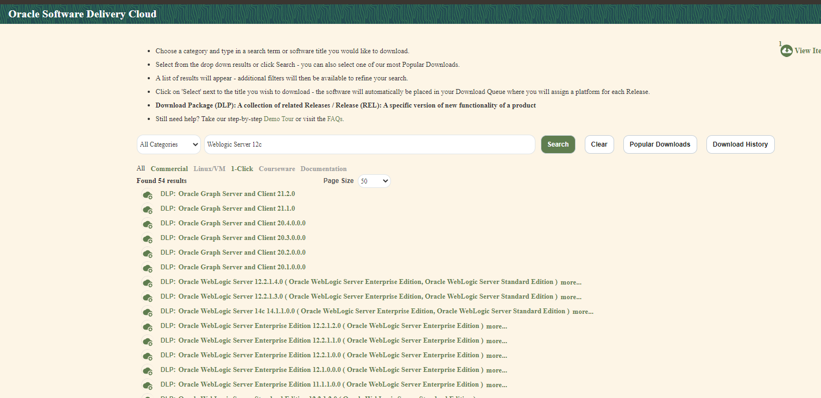
Task: Expand more... for WebLogic Server 12.2.1.3.0
Action: point(571,297)
